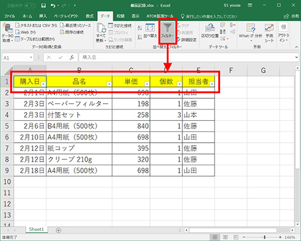
Task: Switch to the Review (校閲) tab
Action: (x=120, y=16)
